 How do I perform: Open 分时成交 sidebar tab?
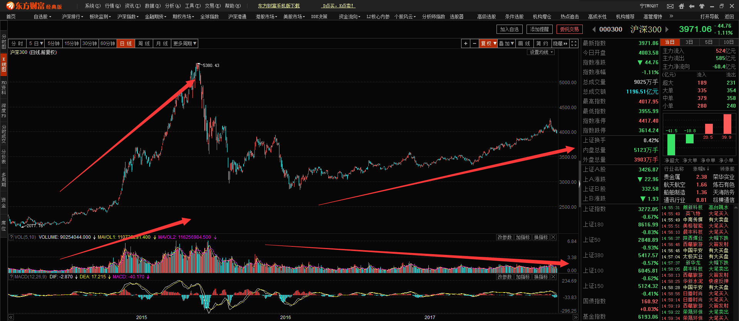click(x=3, y=134)
